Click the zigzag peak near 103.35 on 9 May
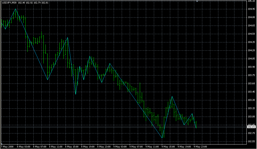257x149 pixels. (x=172, y=96)
